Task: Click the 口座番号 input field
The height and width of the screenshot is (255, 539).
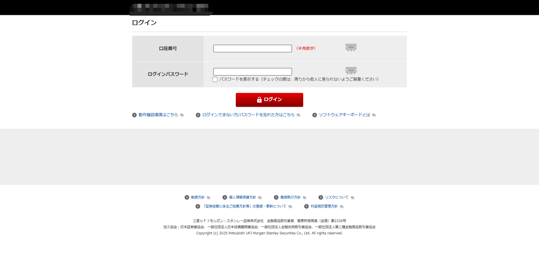Action: pyautogui.click(x=252, y=48)
